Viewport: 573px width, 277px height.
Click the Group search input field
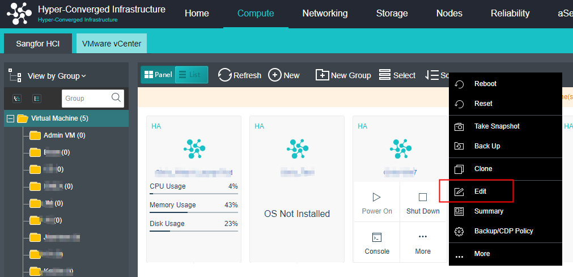(85, 98)
